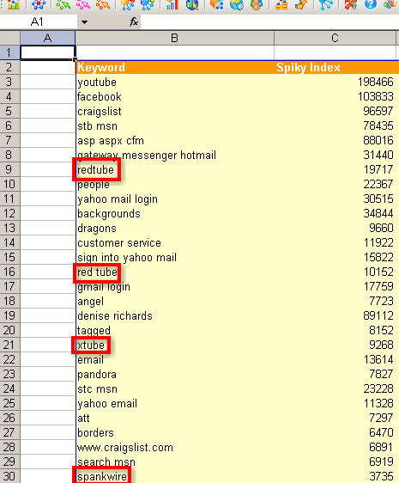Click the cell containing dragons

tap(174, 228)
